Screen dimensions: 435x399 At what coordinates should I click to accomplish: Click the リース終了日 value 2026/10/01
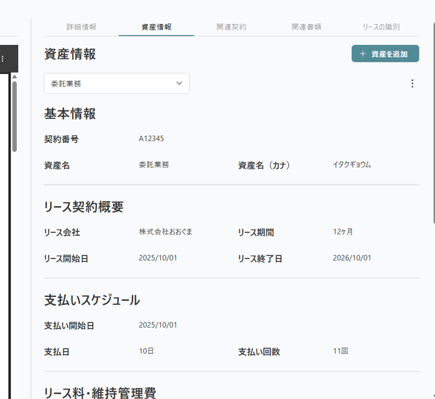352,258
